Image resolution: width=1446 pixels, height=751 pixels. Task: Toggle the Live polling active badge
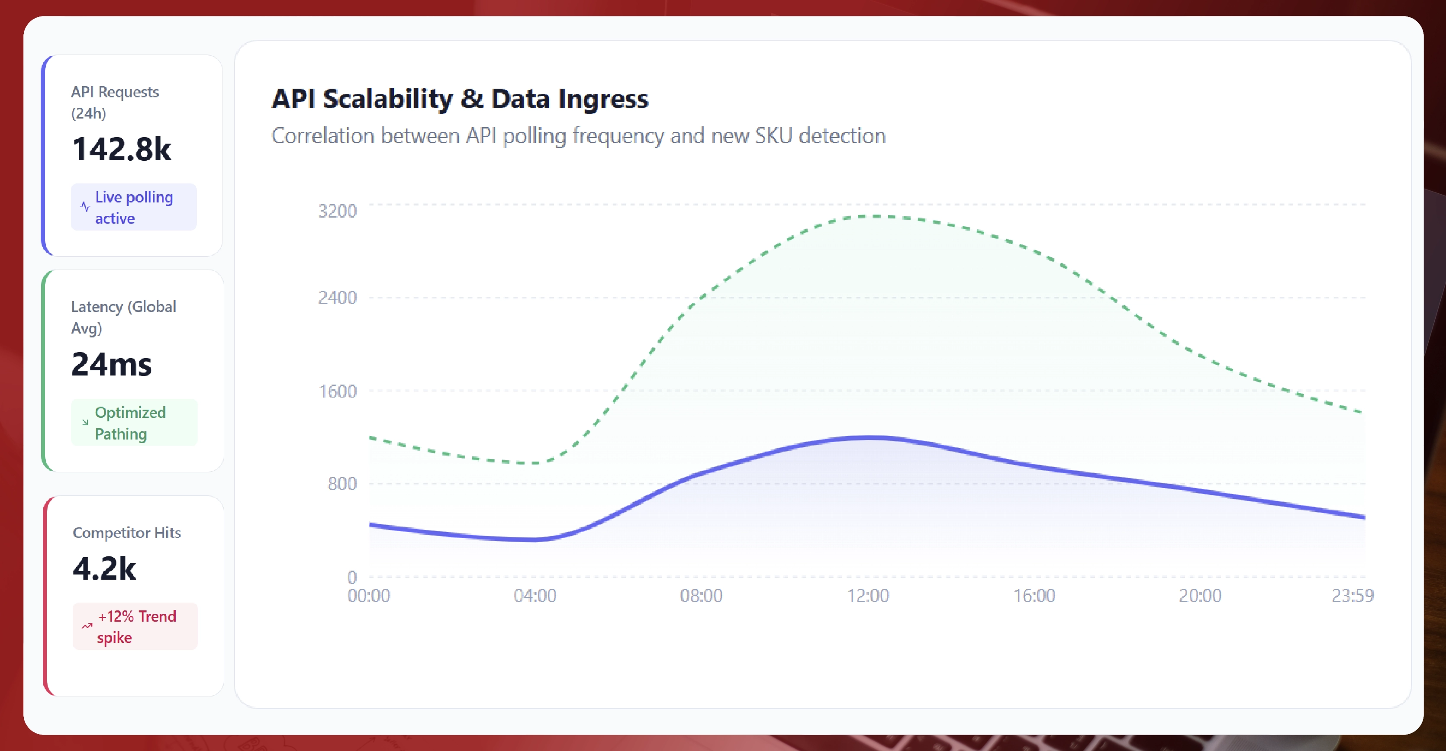[134, 206]
